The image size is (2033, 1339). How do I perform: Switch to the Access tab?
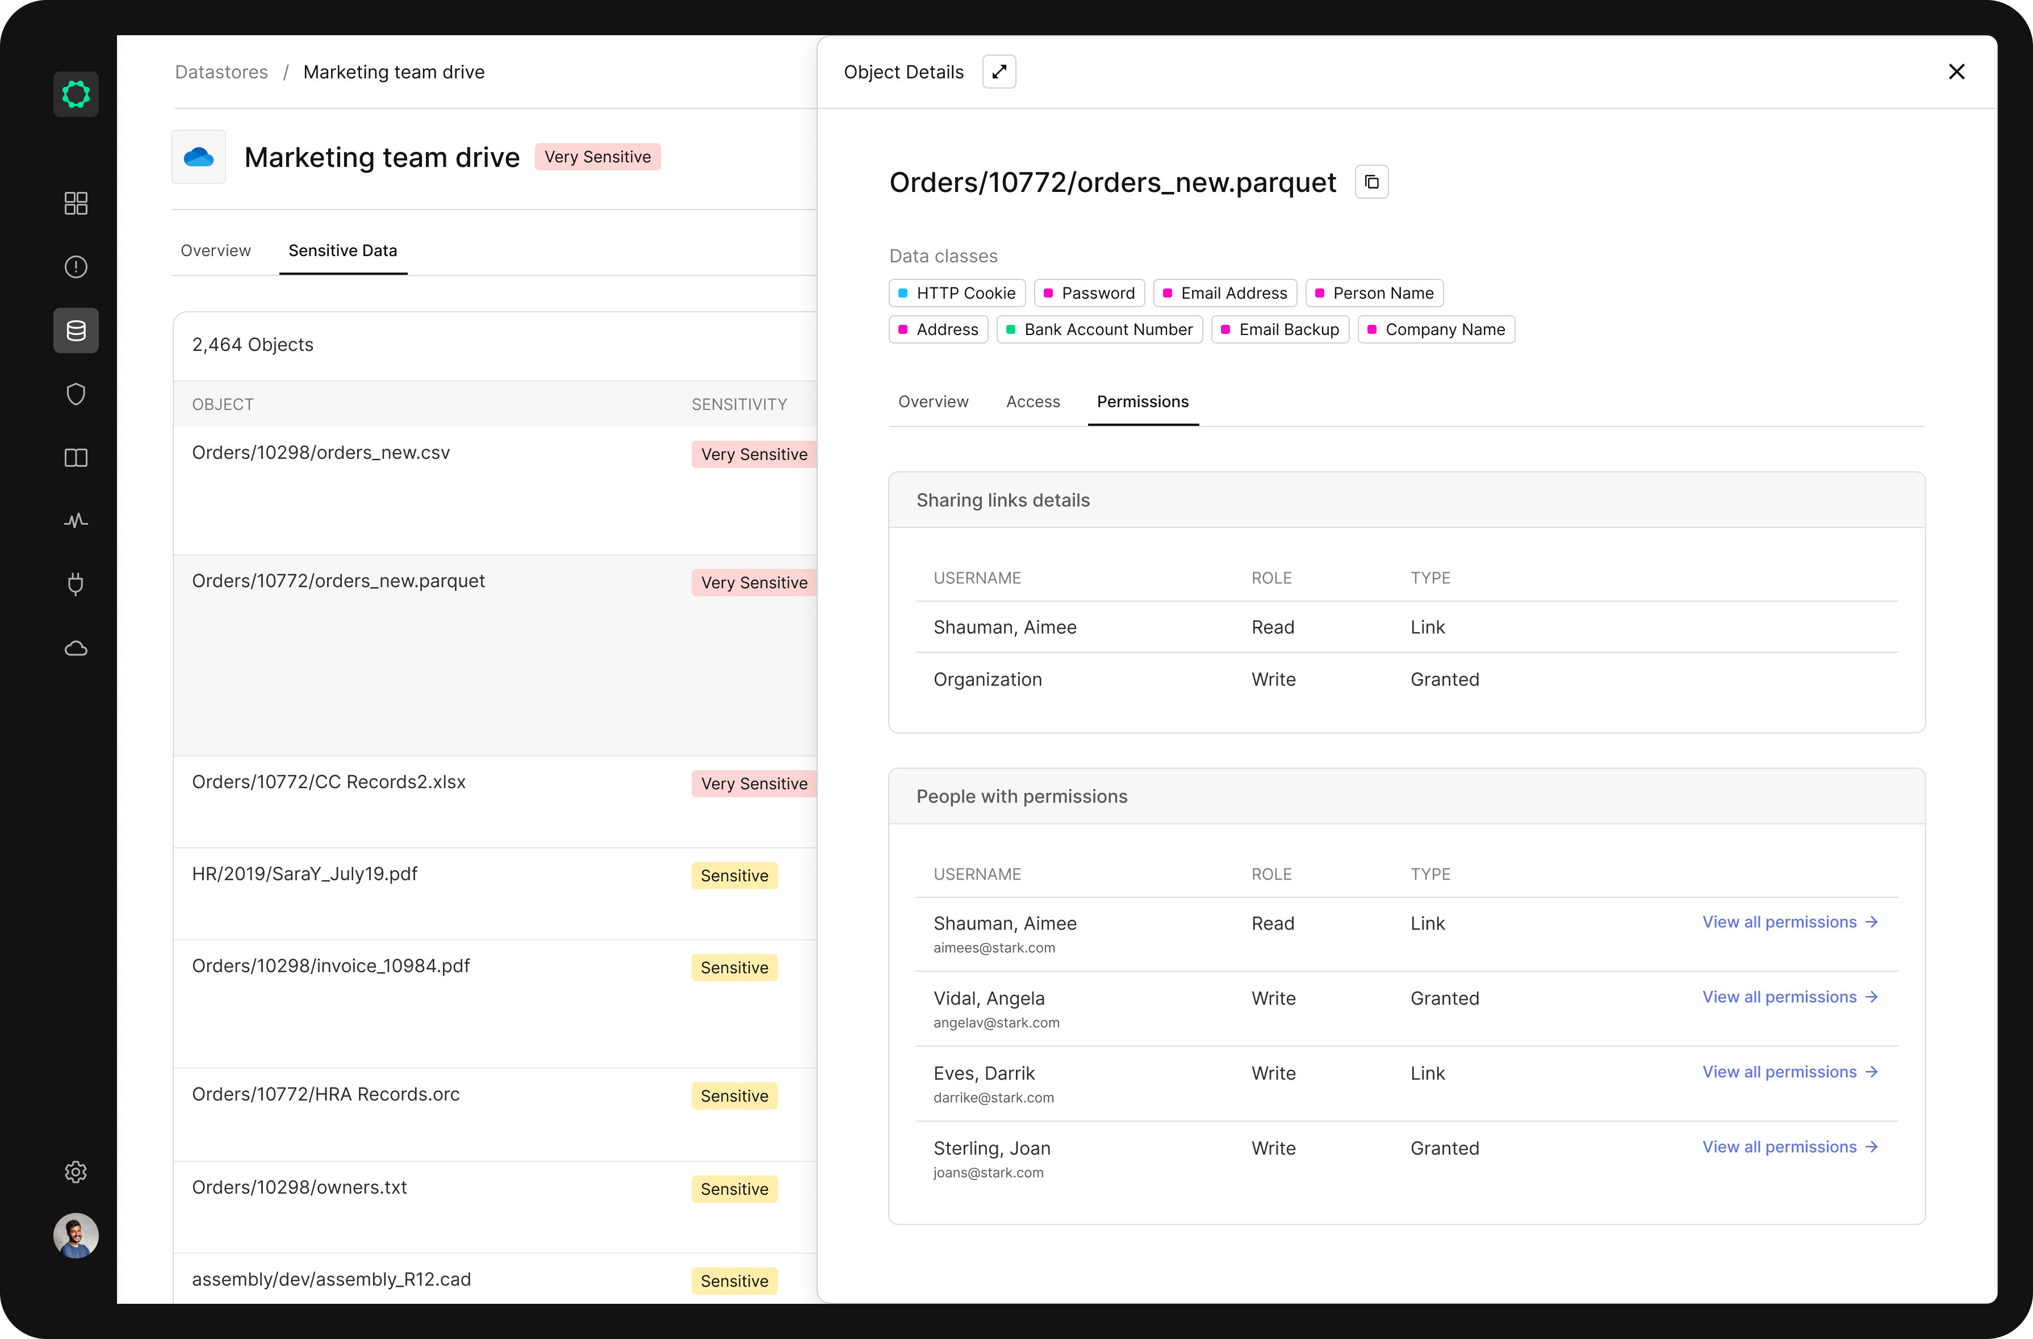click(x=1033, y=401)
